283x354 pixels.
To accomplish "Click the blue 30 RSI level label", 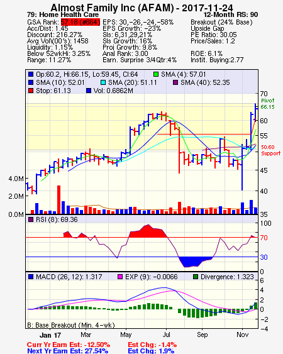I will (x=264, y=257).
